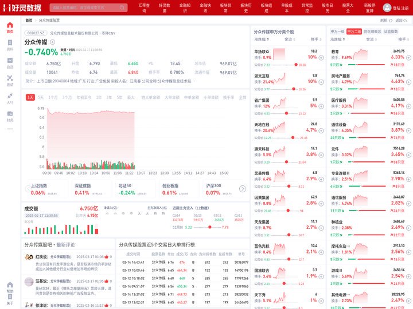Toggle 特大单金额 series on chart

point(151,97)
